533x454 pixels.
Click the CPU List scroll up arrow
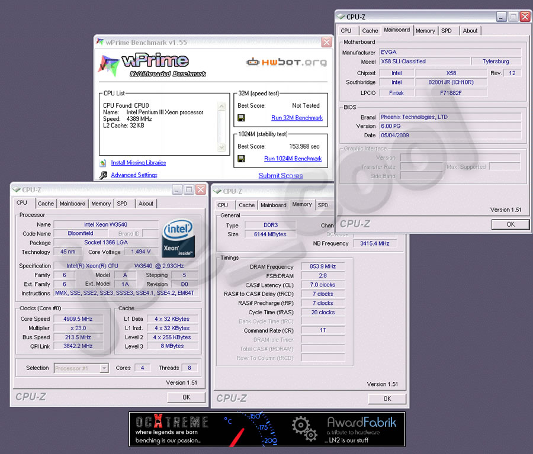coord(221,107)
